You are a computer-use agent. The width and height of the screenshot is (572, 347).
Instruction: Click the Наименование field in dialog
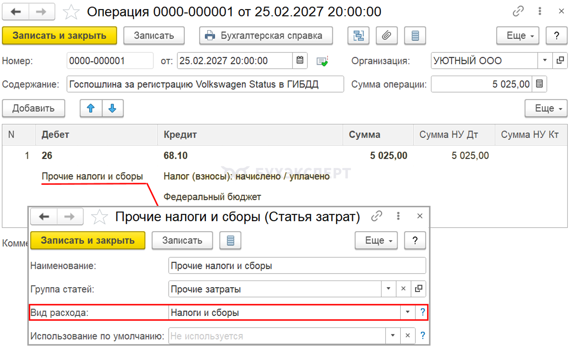coord(297,265)
